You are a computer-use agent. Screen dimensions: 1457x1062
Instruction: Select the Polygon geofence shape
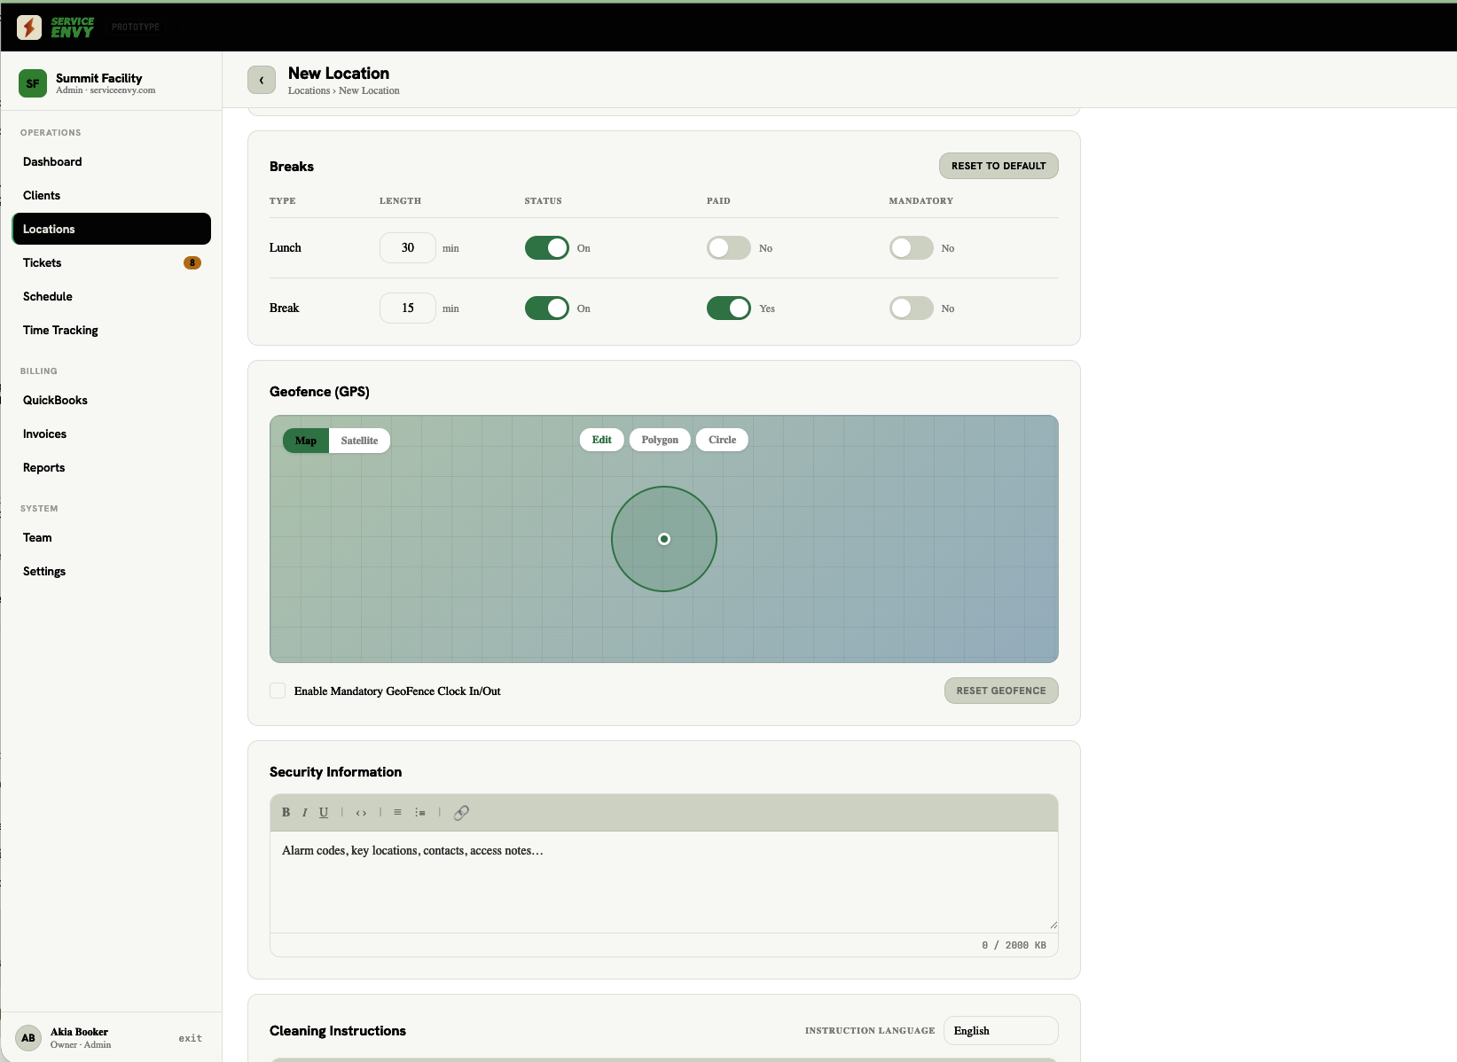coord(660,440)
